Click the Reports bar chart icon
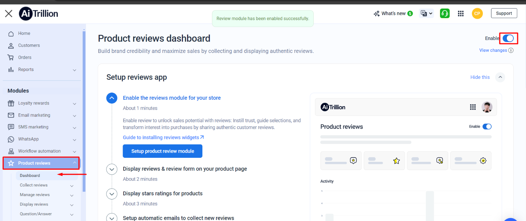 click(x=11, y=69)
